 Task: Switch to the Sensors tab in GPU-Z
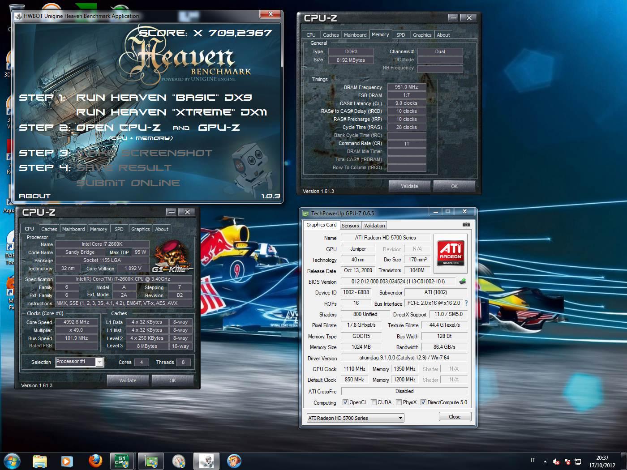350,226
